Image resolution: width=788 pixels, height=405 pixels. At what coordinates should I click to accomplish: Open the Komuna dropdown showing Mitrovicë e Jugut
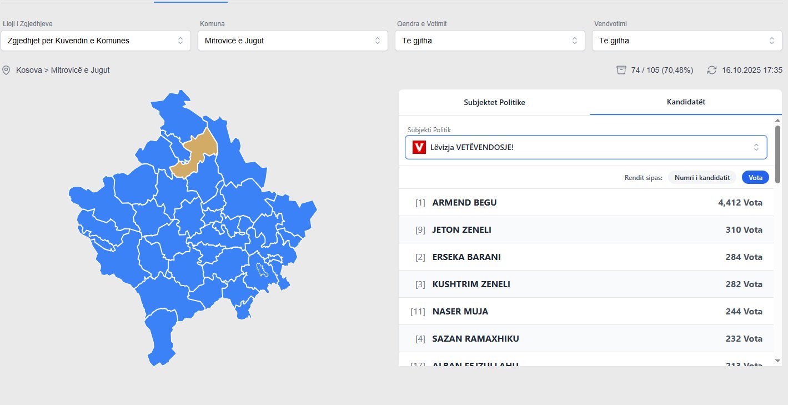[x=293, y=41]
